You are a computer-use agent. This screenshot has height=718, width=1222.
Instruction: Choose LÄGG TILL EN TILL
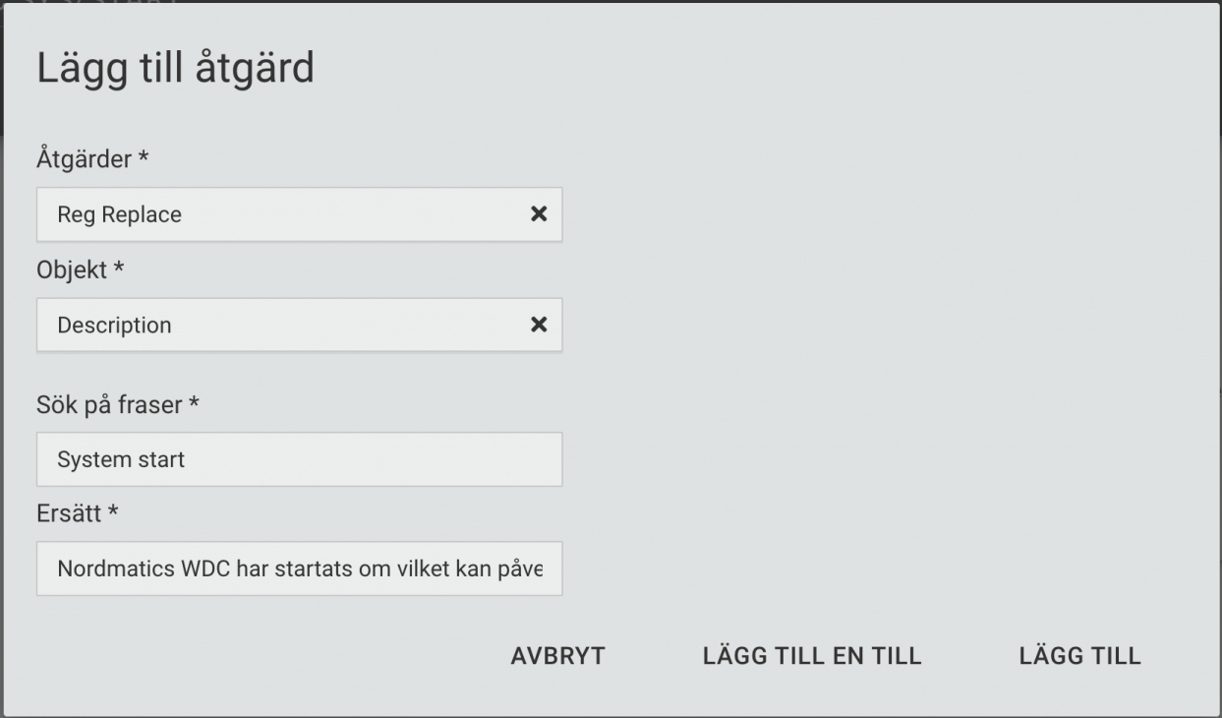pyautogui.click(x=812, y=656)
